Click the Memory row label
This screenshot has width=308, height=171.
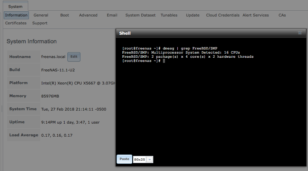[x=18, y=96]
